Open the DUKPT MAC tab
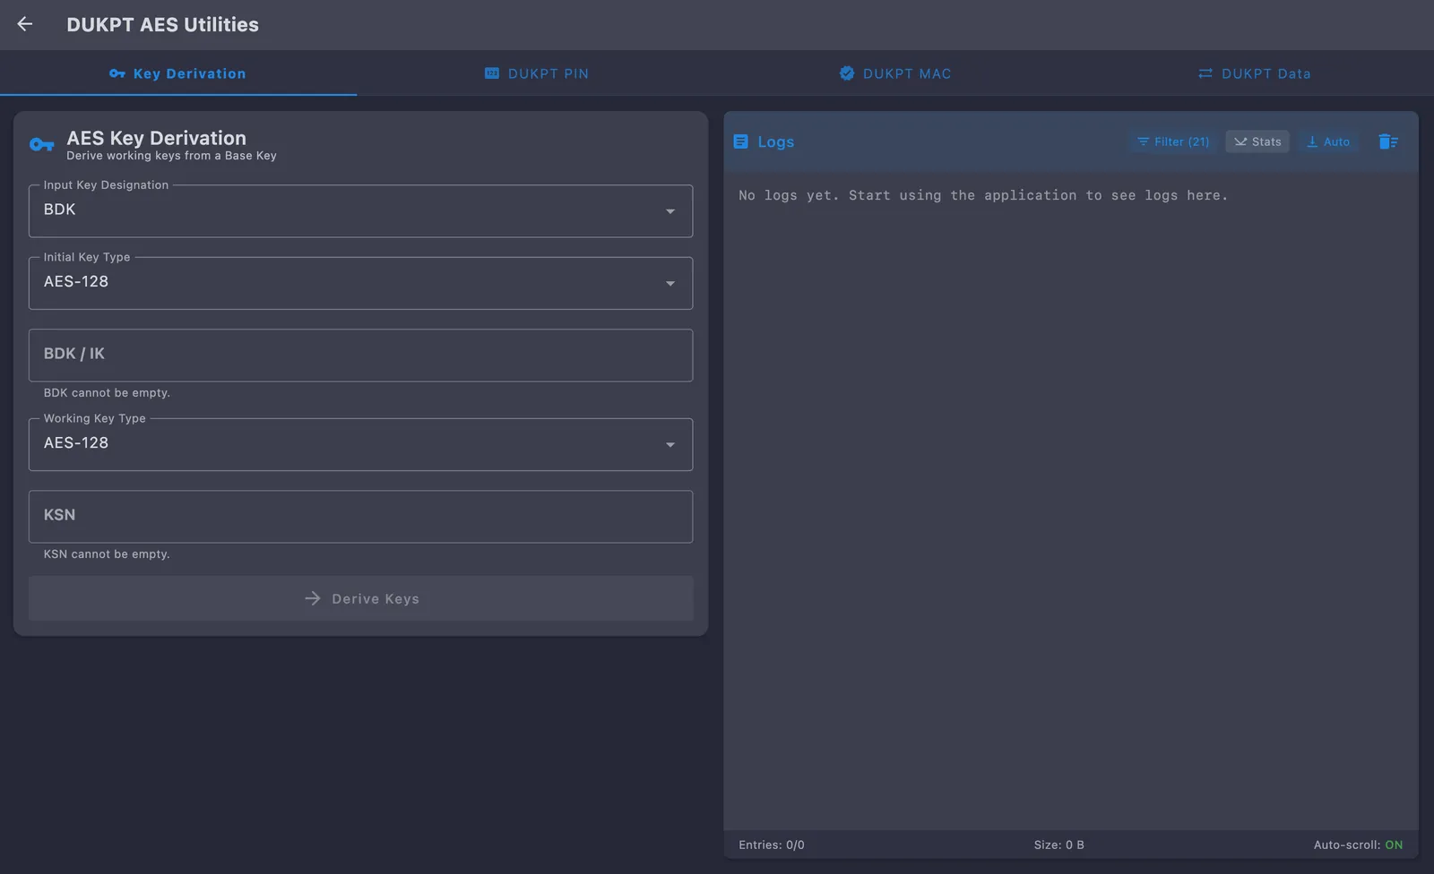This screenshot has width=1434, height=874. pos(894,73)
